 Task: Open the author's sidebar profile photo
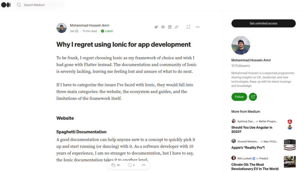[241, 45]
